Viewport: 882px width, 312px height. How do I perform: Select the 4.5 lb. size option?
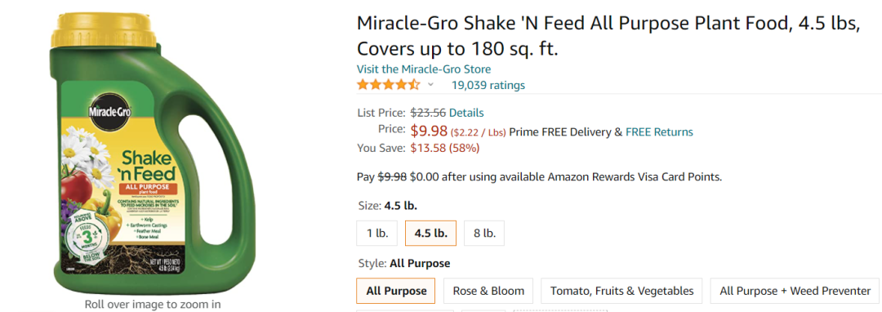pyautogui.click(x=431, y=234)
